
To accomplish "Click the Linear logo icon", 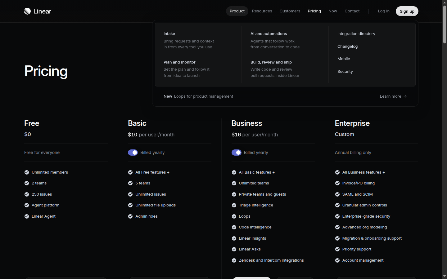I will (x=27, y=11).
